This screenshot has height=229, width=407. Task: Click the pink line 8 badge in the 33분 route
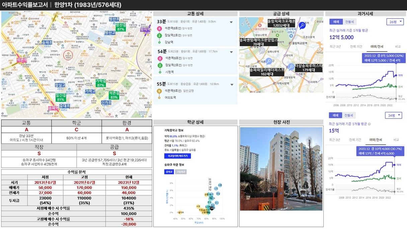160,29
